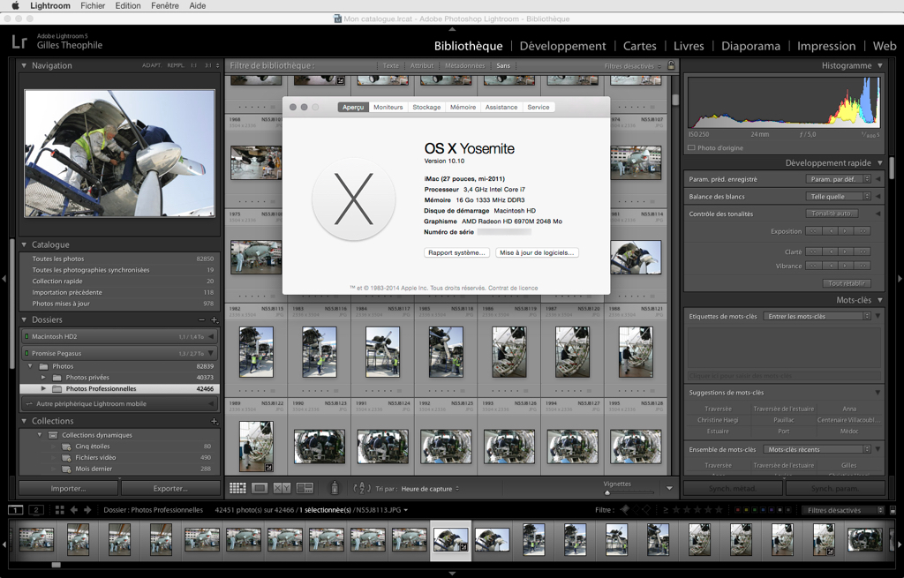Viewport: 904px width, 578px height.
Task: Select Métadonnées library filter
Action: click(464, 65)
